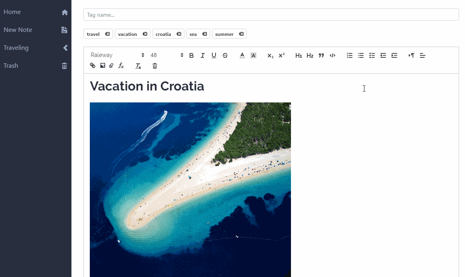The height and width of the screenshot is (277, 465).
Task: Create a checklist from the toolbar
Action: [x=372, y=55]
